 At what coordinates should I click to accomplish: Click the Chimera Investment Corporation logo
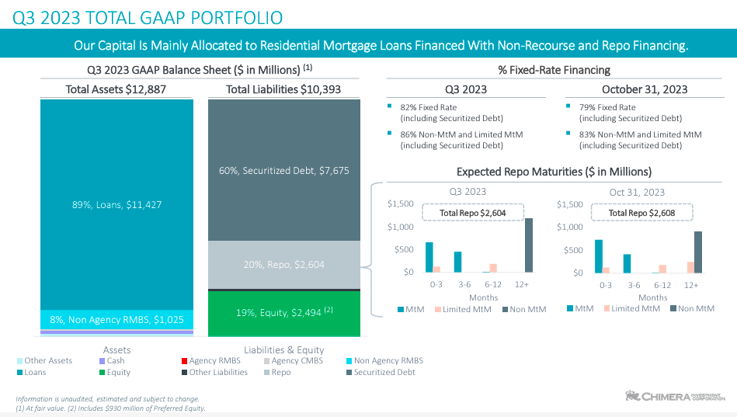click(x=675, y=396)
